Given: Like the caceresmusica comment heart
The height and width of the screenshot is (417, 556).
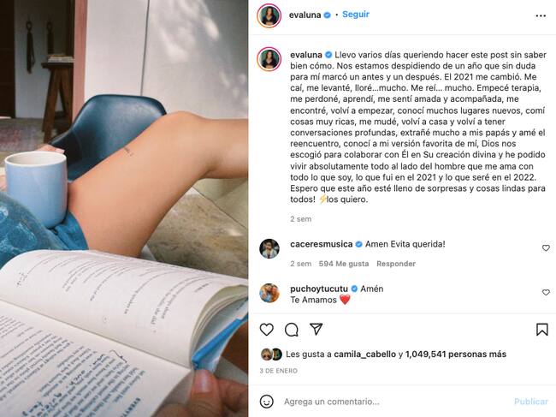Looking at the screenshot, I should pyautogui.click(x=546, y=248).
